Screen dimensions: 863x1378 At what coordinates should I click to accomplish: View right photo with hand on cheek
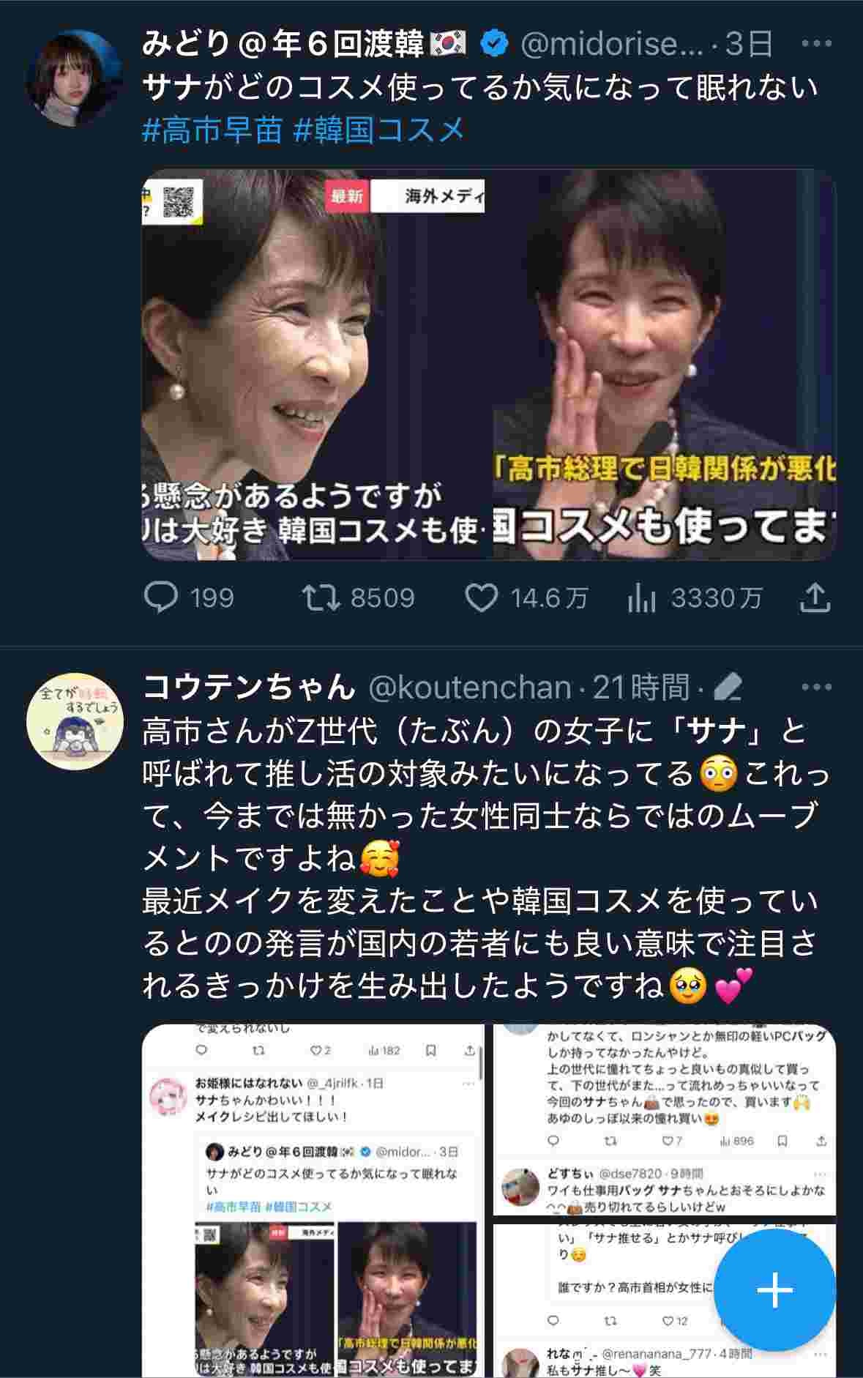click(x=665, y=365)
